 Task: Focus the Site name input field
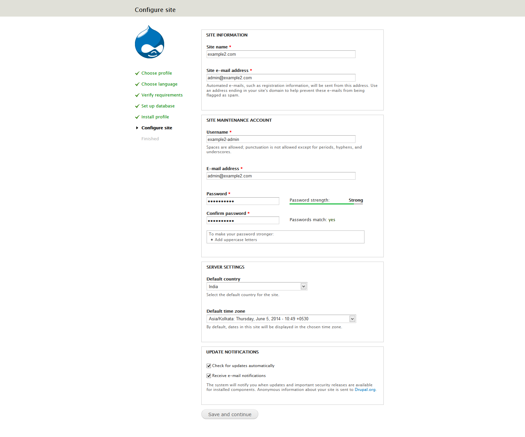pyautogui.click(x=281, y=54)
